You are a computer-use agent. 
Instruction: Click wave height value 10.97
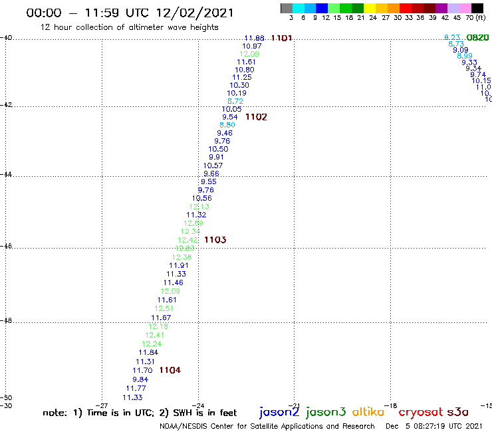tap(251, 46)
